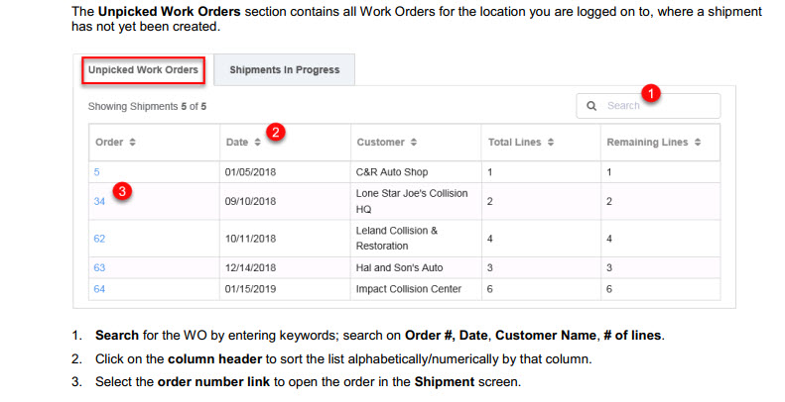Image resolution: width=785 pixels, height=402 pixels.
Task: Click the sort arrows beside Date header
Action: 256,143
